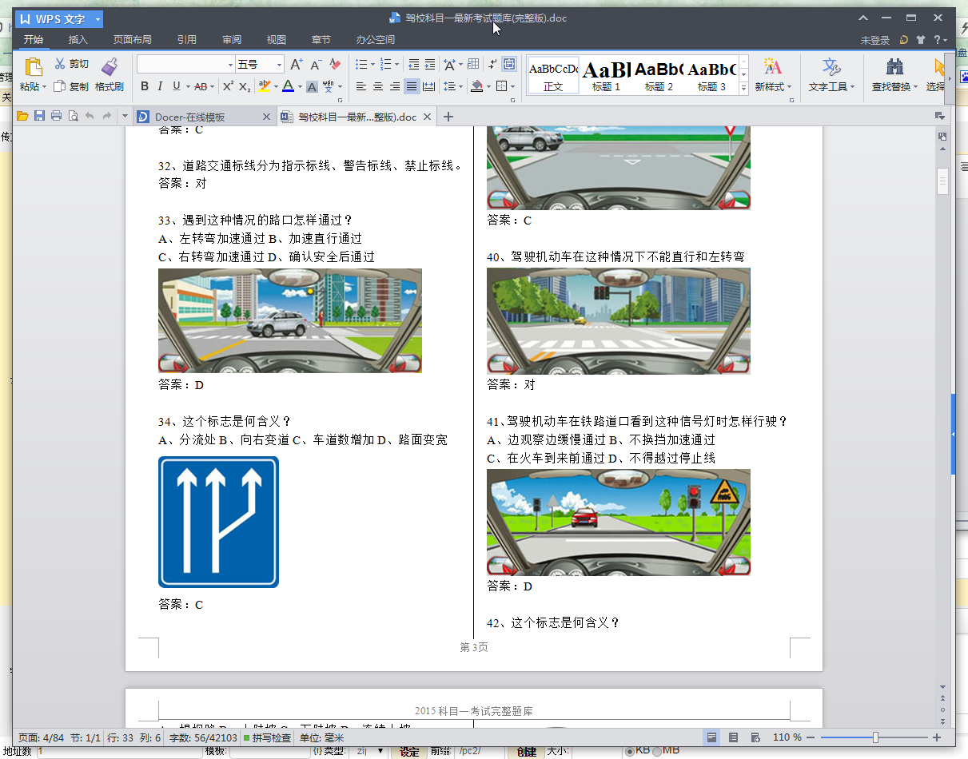This screenshot has width=968, height=759.
Task: Click the borders icon
Action: click(501, 86)
